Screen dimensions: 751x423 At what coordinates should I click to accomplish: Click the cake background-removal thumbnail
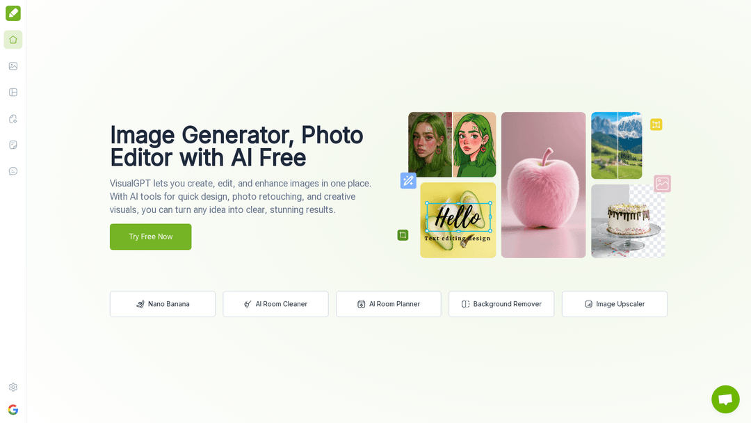coord(628,221)
